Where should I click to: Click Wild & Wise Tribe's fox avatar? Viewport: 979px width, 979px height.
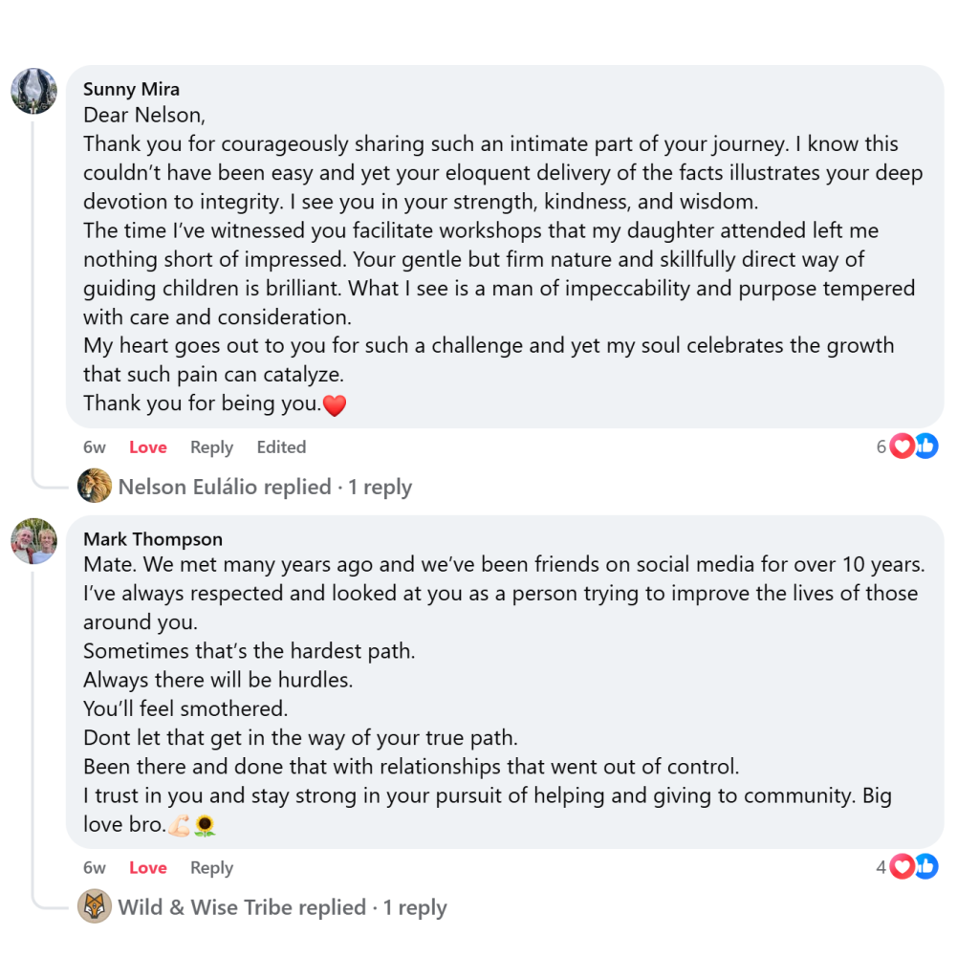94,906
